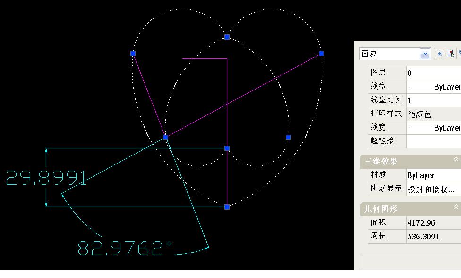Open the 线宽 ByLayer lineweight dropdown
461x278 pixels.
coord(434,128)
